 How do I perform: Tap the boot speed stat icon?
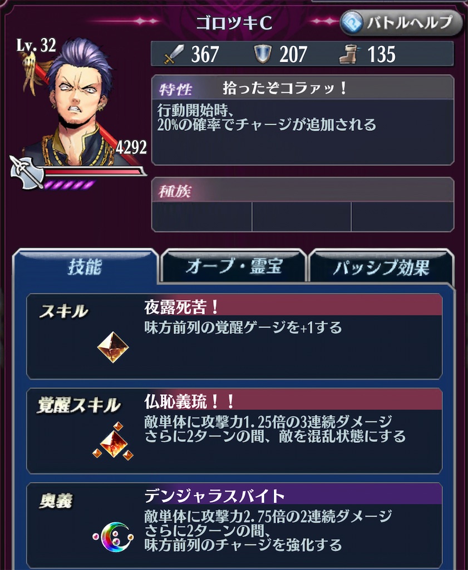click(x=349, y=54)
